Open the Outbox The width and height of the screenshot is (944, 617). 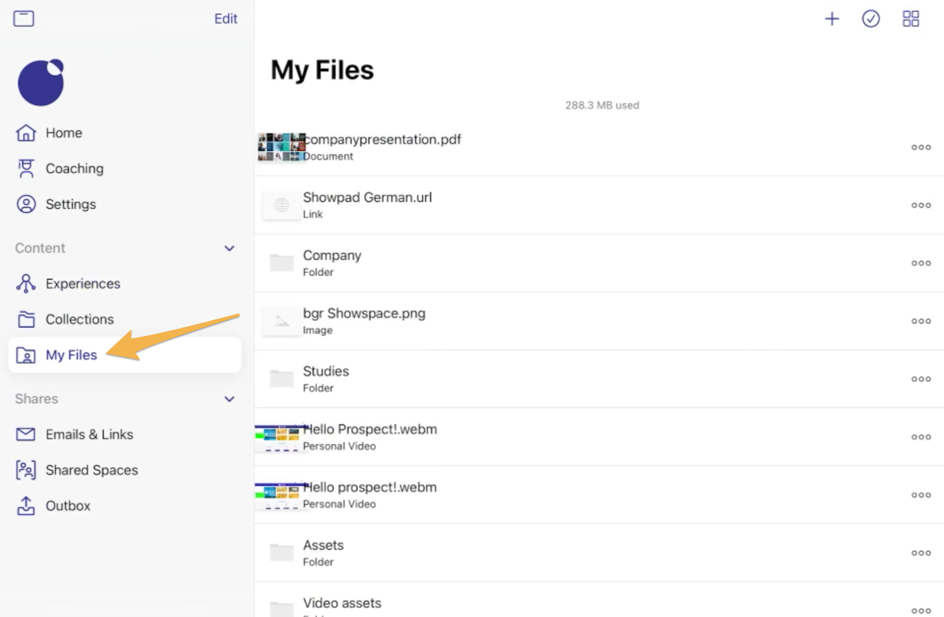pyautogui.click(x=68, y=506)
